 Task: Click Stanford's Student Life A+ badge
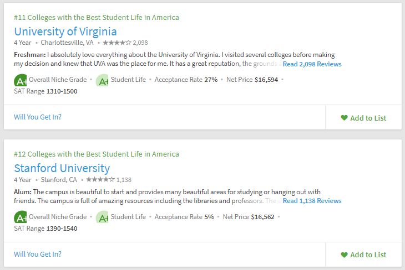(x=102, y=217)
